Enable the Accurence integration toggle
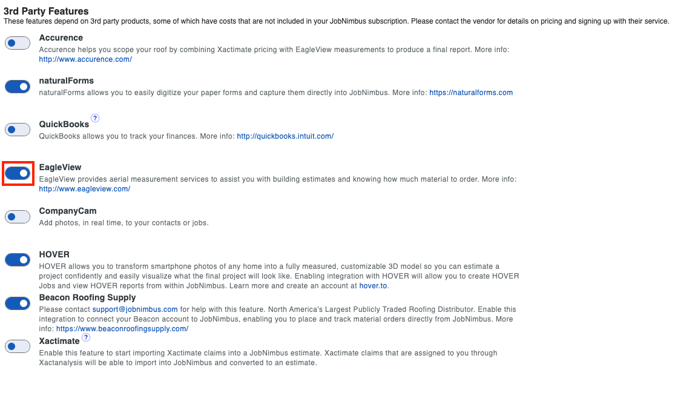This screenshot has height=393, width=678. tap(18, 43)
